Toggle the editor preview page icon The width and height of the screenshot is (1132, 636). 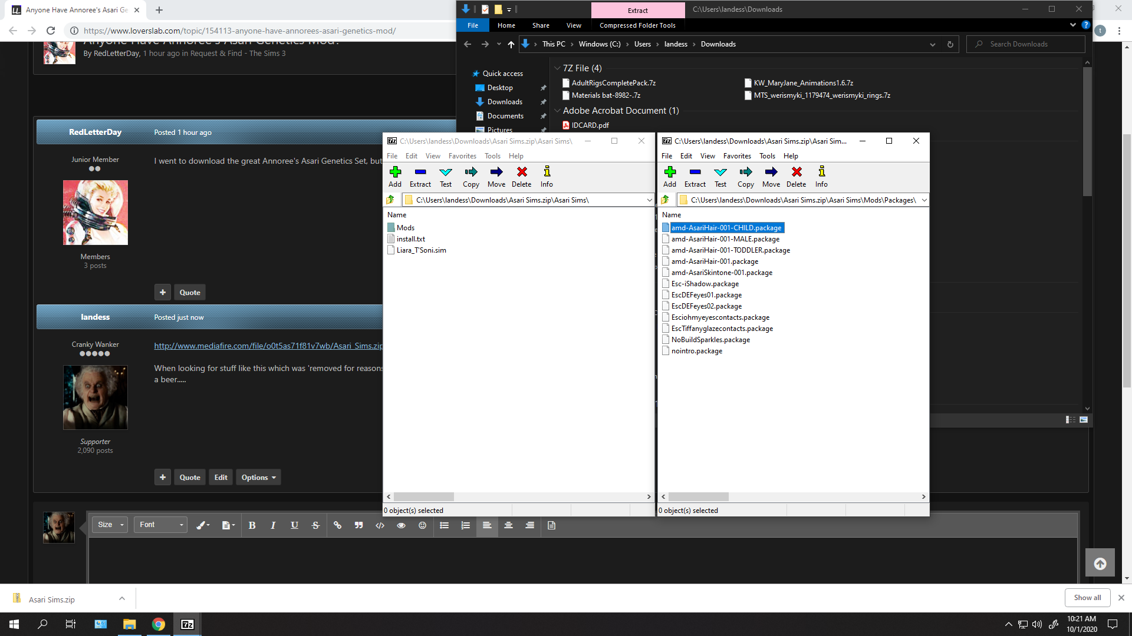point(552,525)
